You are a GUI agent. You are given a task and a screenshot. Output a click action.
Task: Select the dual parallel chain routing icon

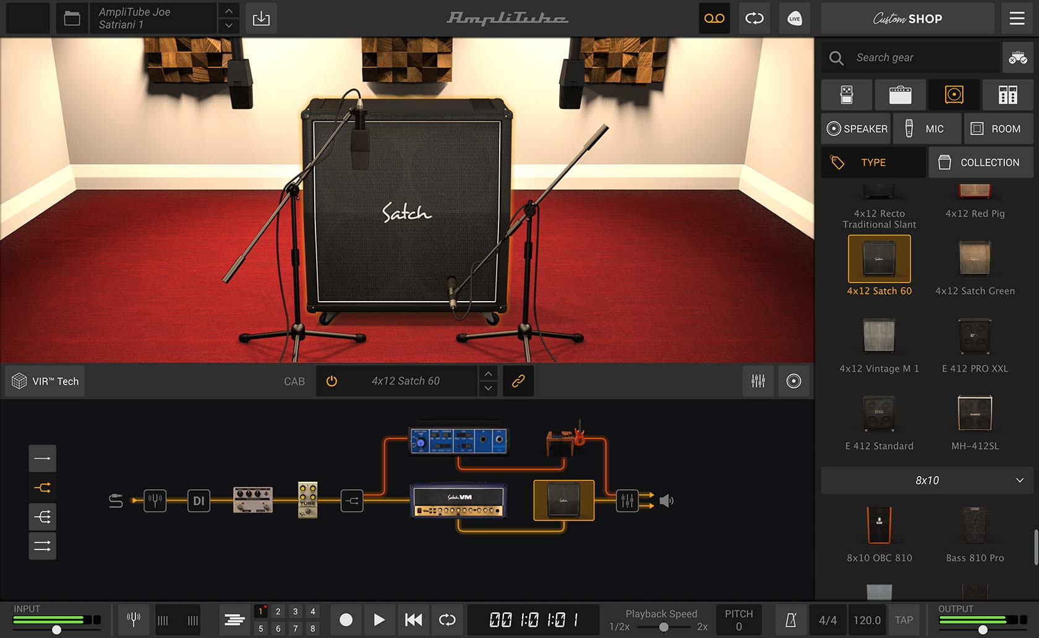[42, 545]
